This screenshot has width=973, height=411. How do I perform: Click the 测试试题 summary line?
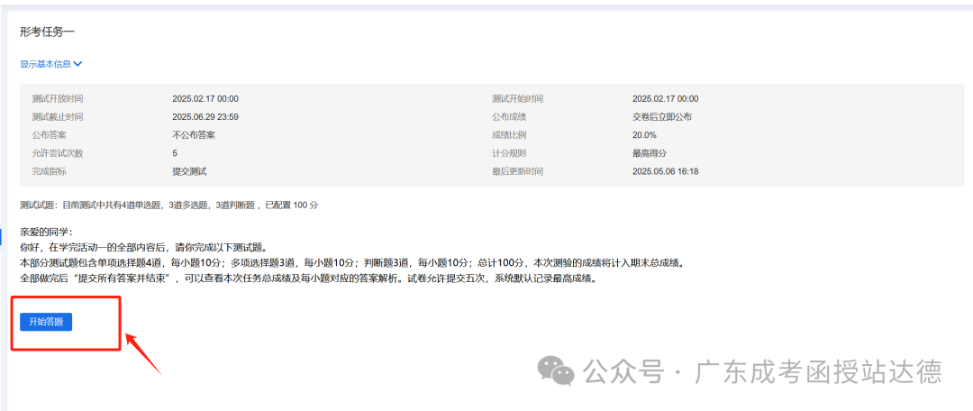pos(169,205)
